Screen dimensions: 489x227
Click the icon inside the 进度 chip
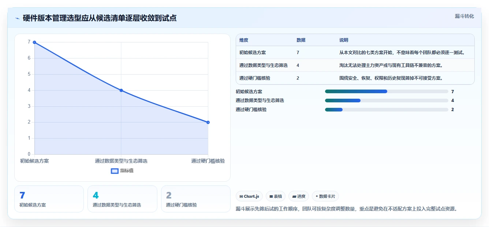point(294,196)
